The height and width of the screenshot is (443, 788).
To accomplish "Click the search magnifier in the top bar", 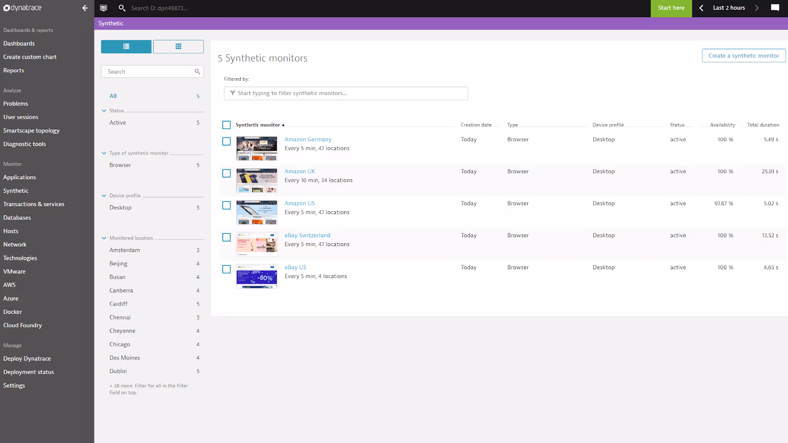I will (x=122, y=8).
